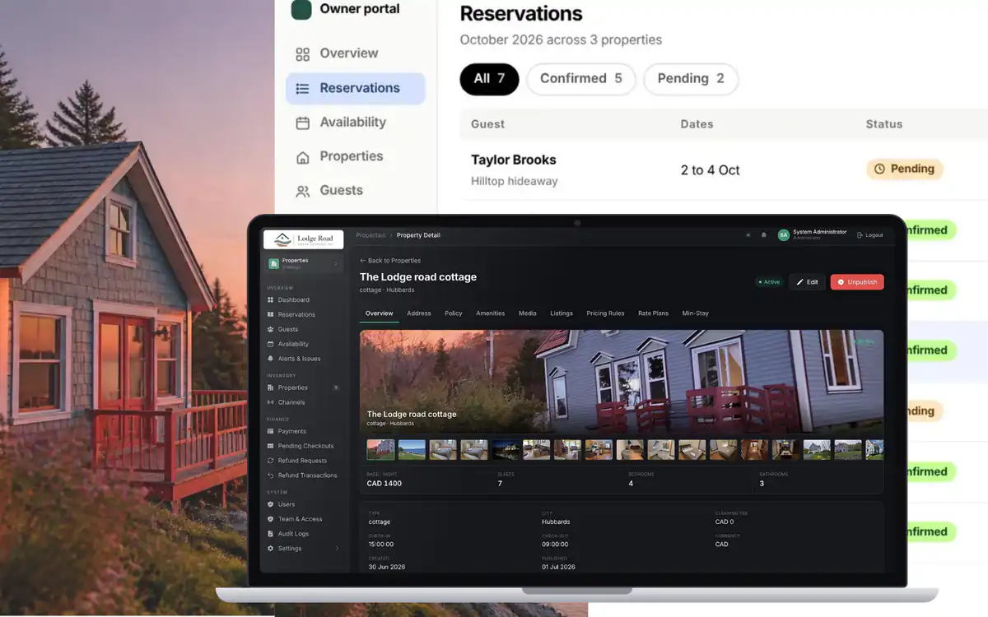The height and width of the screenshot is (617, 988).
Task: Select first cottage exterior thumbnail
Action: point(380,449)
